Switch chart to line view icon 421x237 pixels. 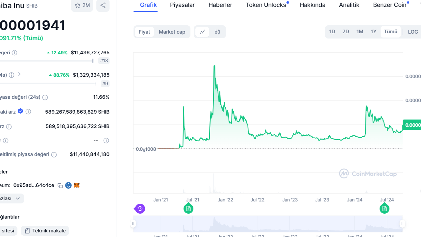point(202,32)
